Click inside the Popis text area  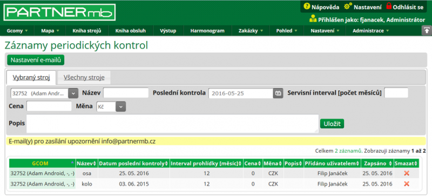pos(172,124)
